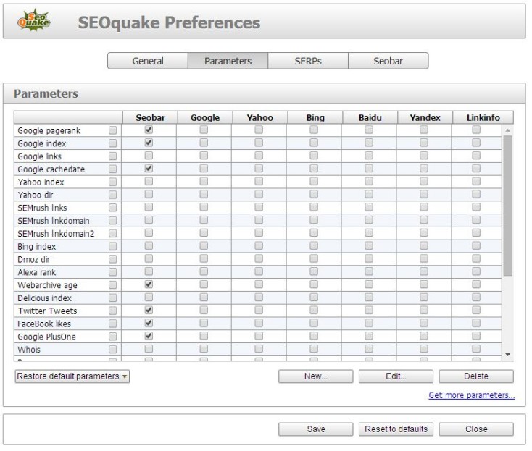Screen dimensions: 532x451
Task: Select the SEMrush links row label
Action: click(x=42, y=208)
